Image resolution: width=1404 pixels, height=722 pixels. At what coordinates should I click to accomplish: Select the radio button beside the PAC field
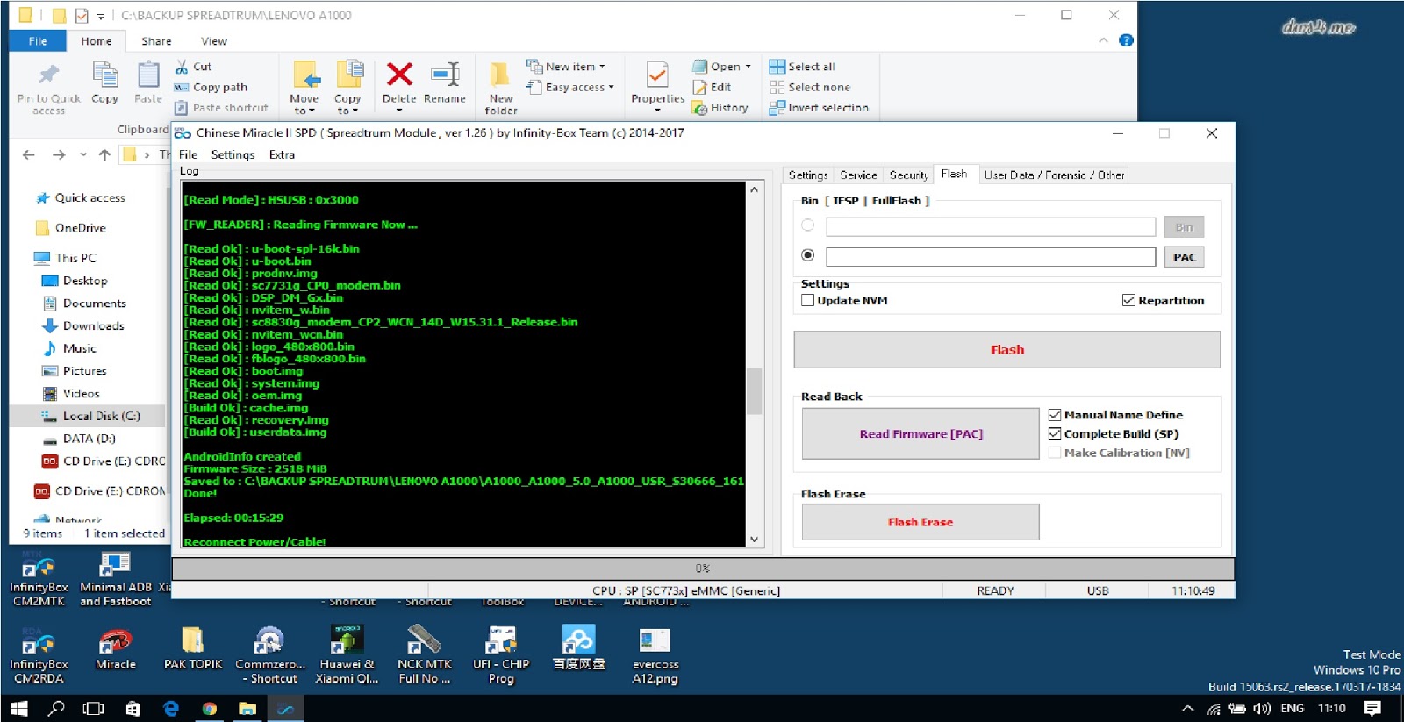(x=808, y=255)
